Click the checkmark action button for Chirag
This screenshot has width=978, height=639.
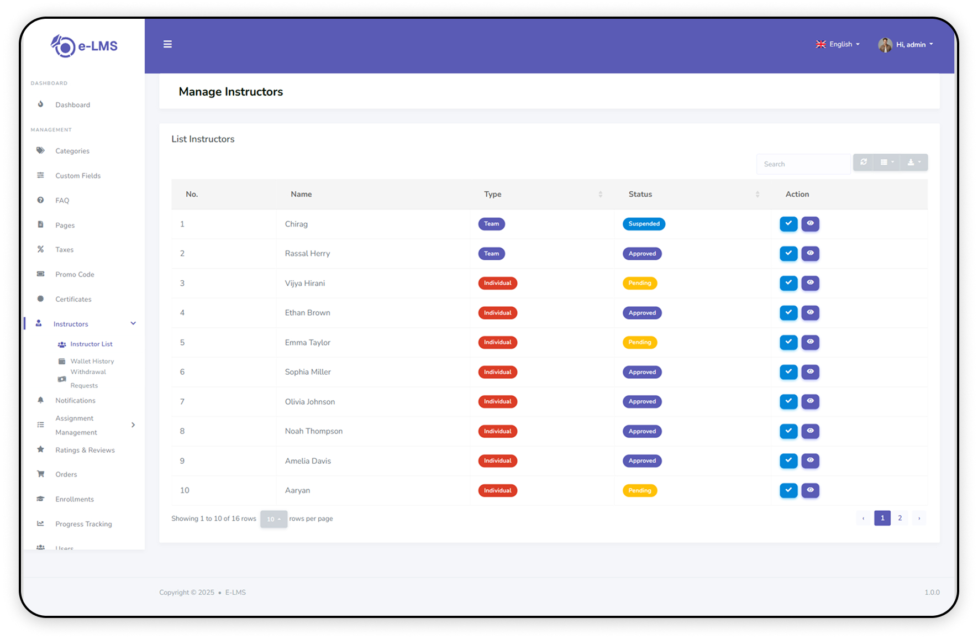(x=788, y=224)
